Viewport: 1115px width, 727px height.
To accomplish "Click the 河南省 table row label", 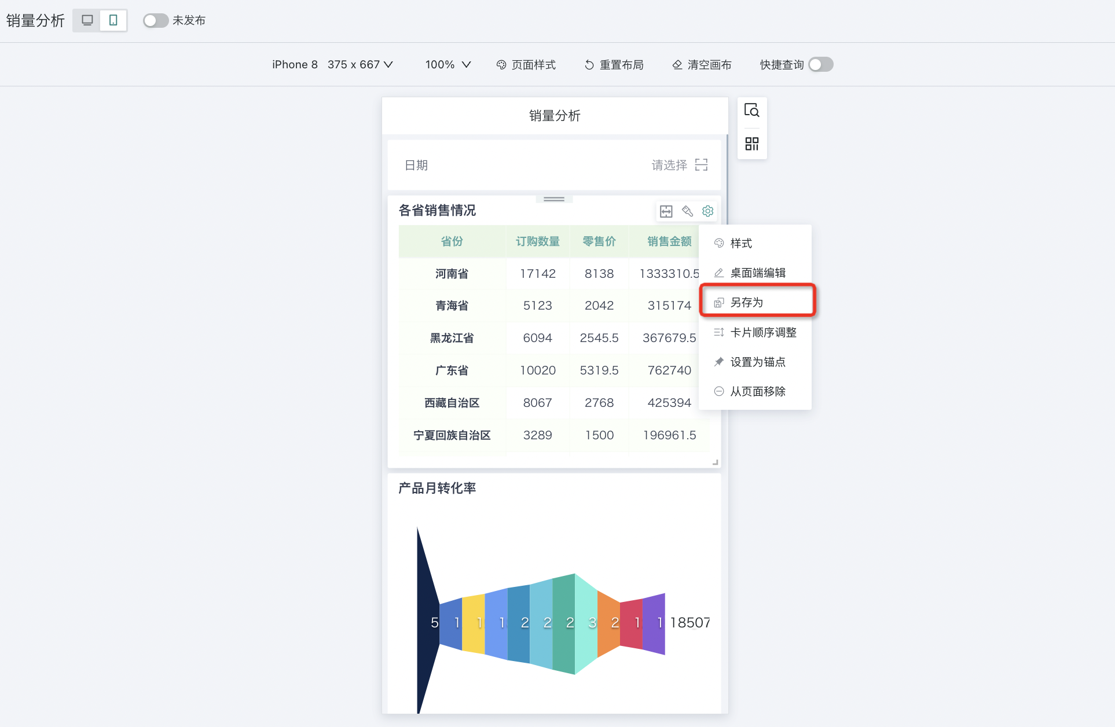I will tap(452, 274).
